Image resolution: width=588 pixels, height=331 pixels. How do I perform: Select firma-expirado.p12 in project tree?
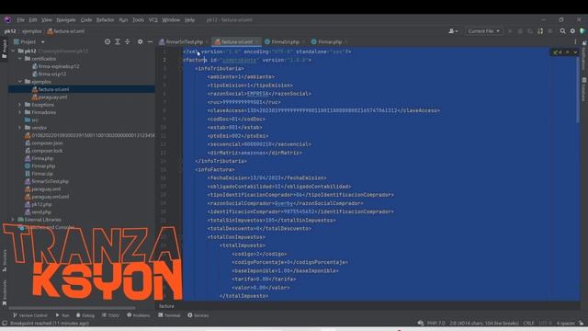[x=55, y=66]
